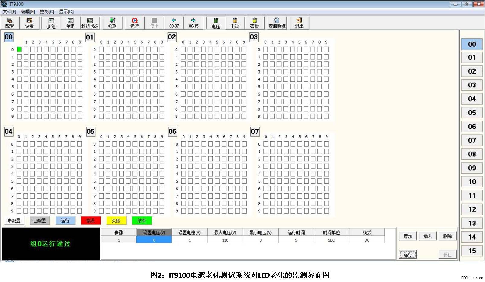The height and width of the screenshot is (282, 485).
Task: Select group 05 in the right sidebar
Action: pos(472,113)
